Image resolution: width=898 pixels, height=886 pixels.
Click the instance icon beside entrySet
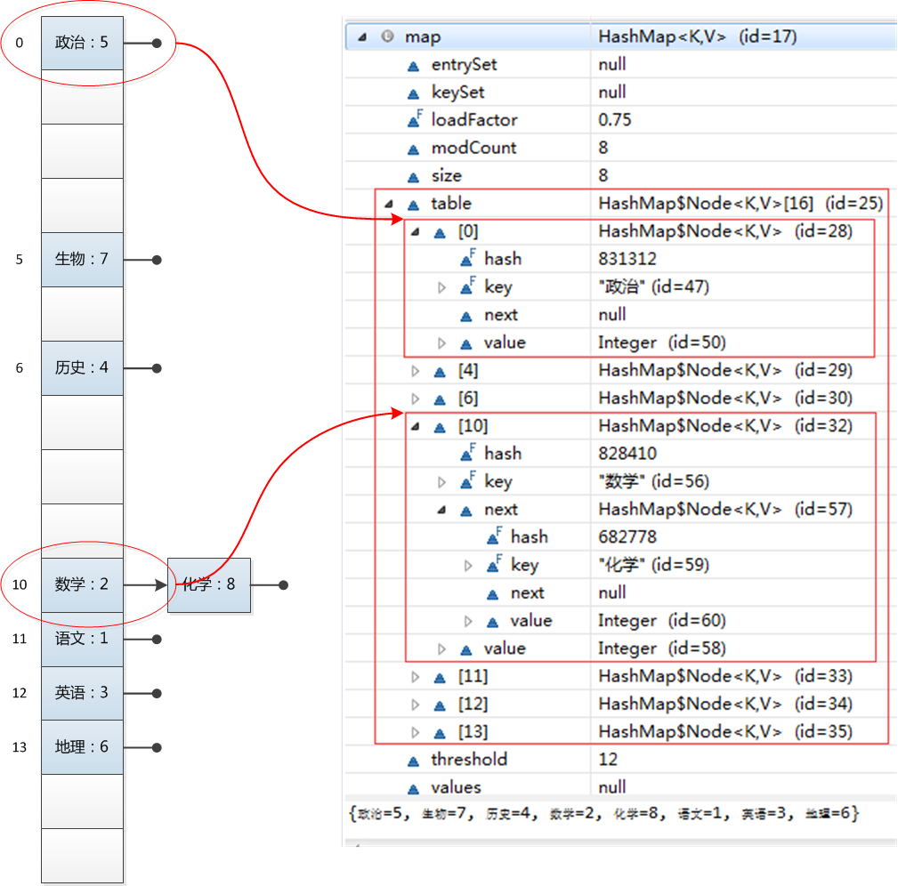[414, 64]
